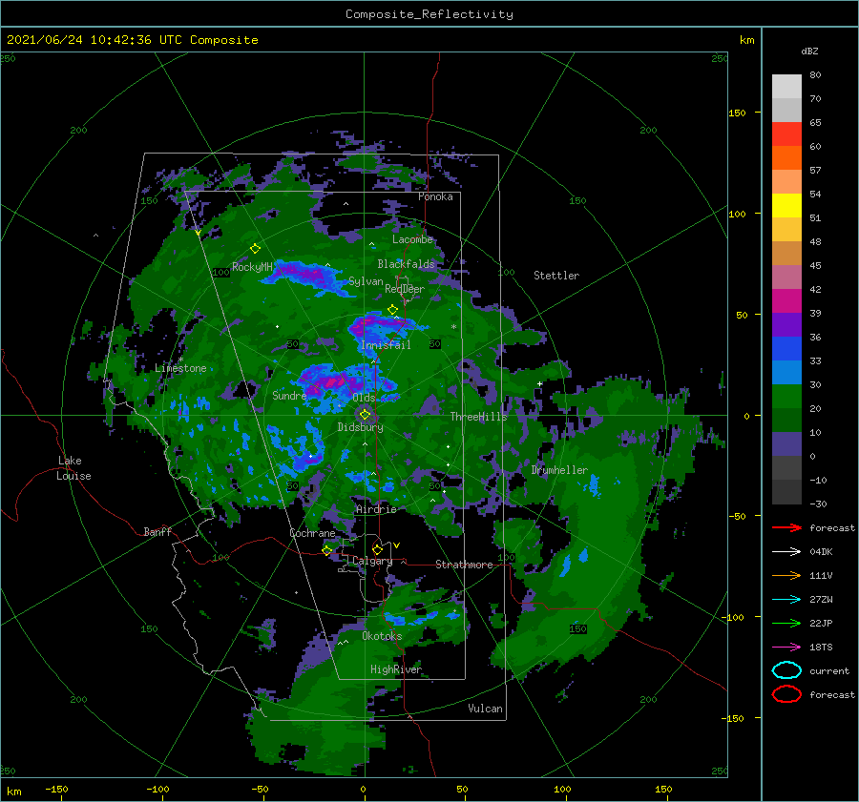Pick the 80-70 dBZ light gray swatch
This screenshot has height=802, width=859.
[786, 87]
